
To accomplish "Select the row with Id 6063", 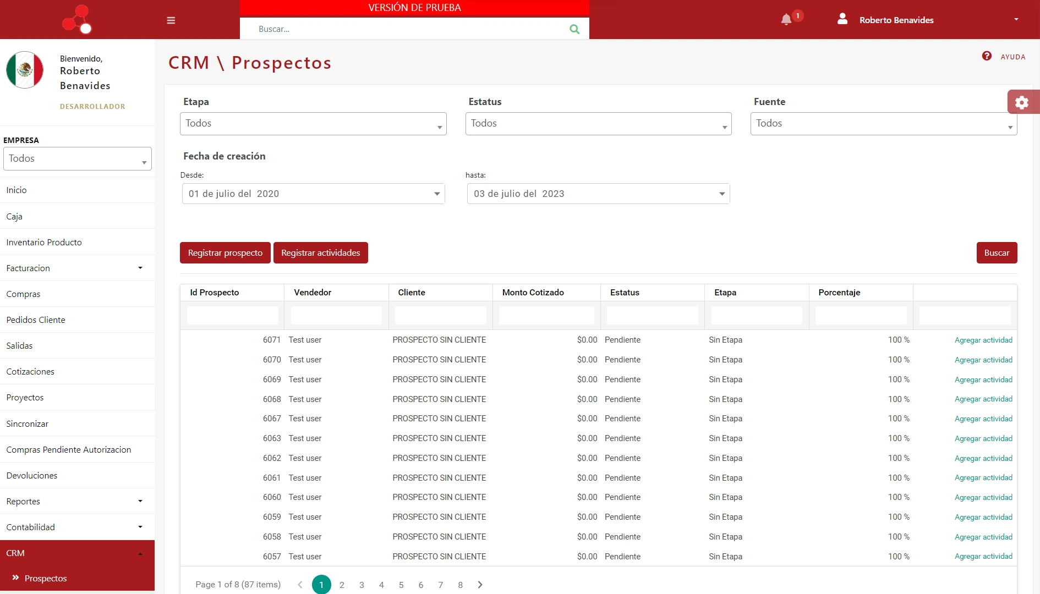I will coord(599,438).
